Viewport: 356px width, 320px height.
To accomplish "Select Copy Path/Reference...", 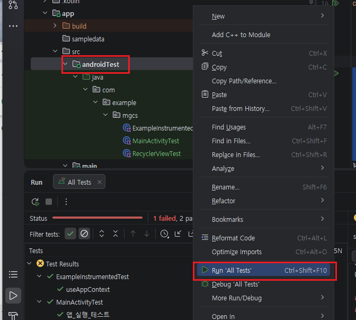I will pos(263,81).
